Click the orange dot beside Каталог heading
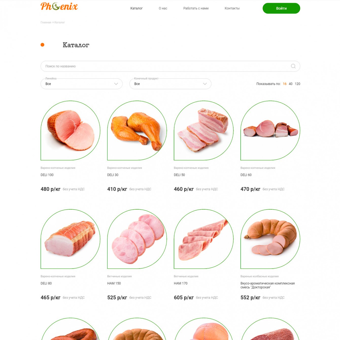Viewport: 340px width, 340px height. point(42,45)
